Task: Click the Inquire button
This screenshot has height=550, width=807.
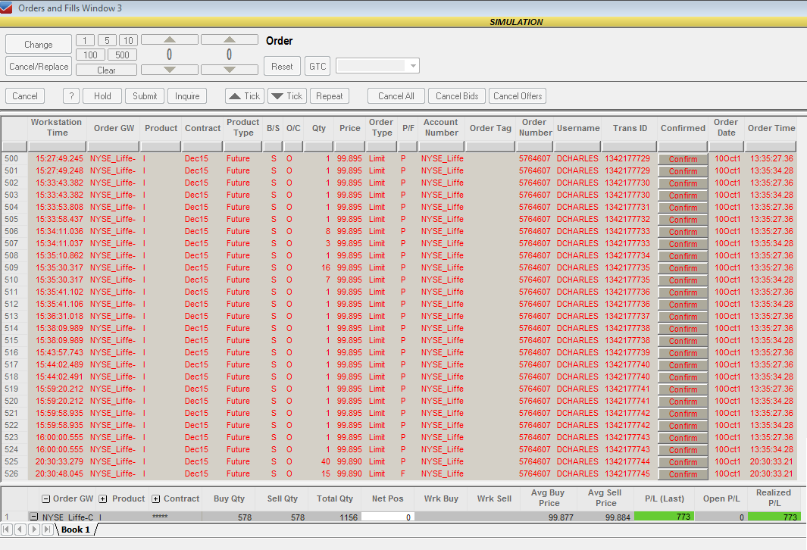Action: click(x=187, y=96)
